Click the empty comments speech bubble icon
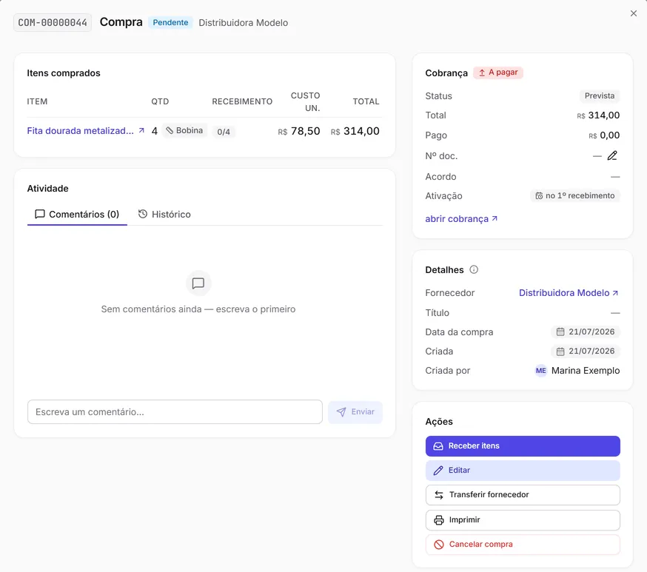Image resolution: width=647 pixels, height=572 pixels. click(198, 283)
